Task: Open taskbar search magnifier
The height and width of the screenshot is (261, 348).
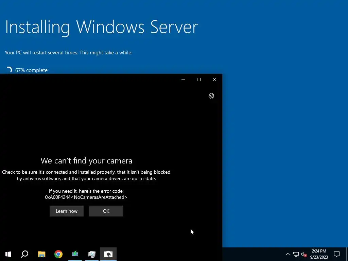Action: coord(24,254)
